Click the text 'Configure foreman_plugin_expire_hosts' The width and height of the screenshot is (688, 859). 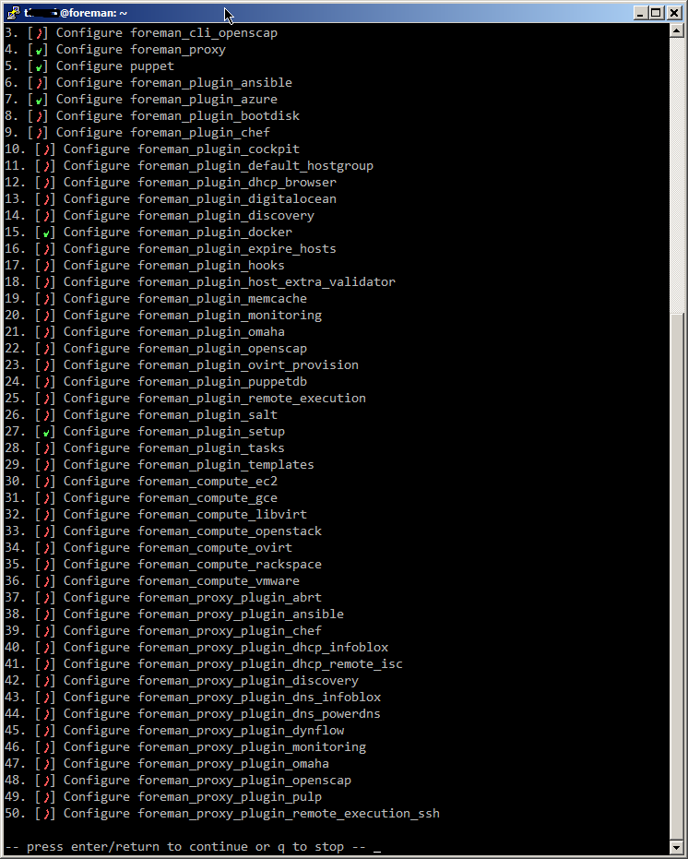click(x=200, y=249)
